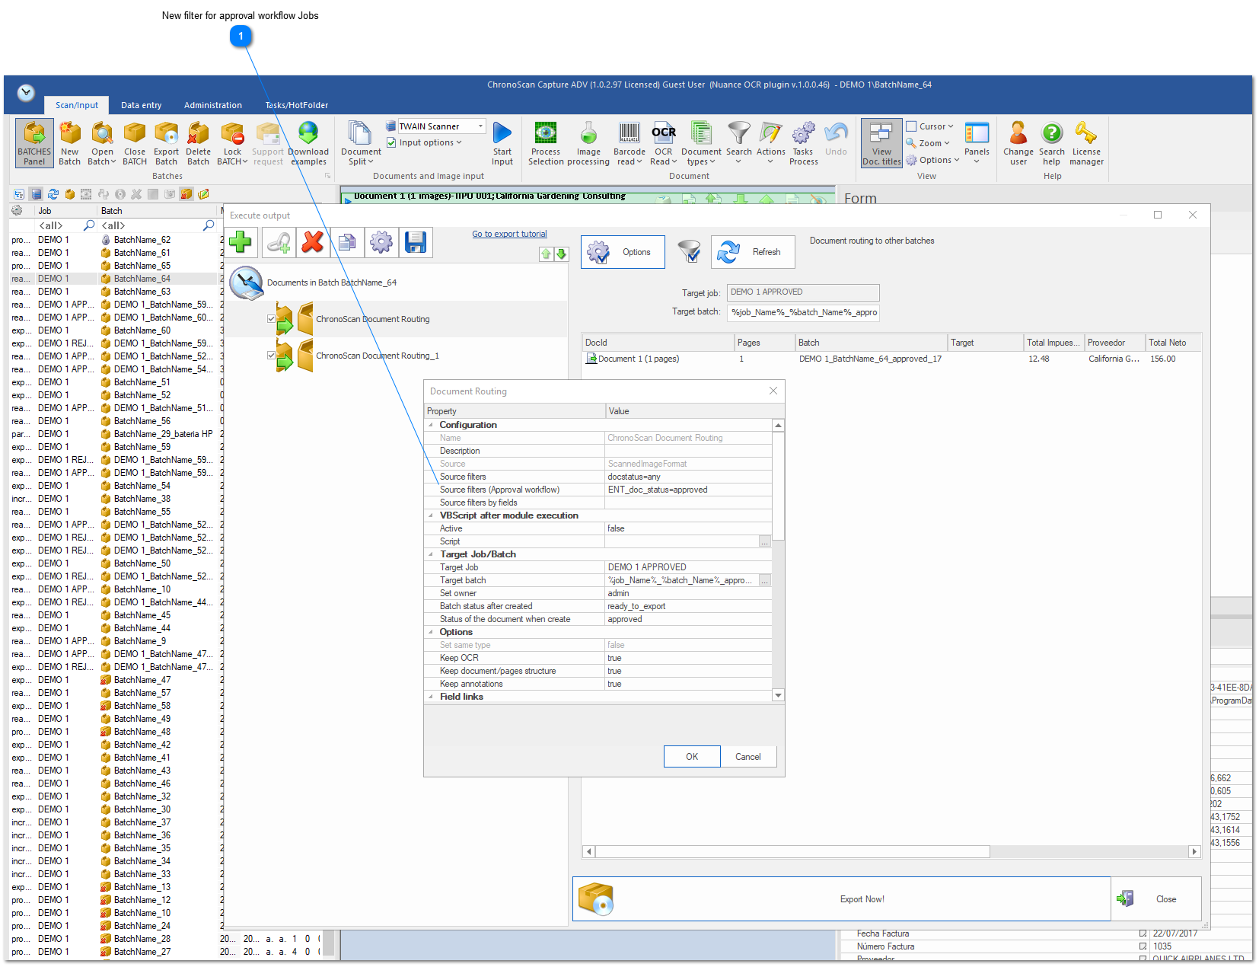The image size is (1259, 967).
Task: Switch to the Data entry tab
Action: pos(141,105)
